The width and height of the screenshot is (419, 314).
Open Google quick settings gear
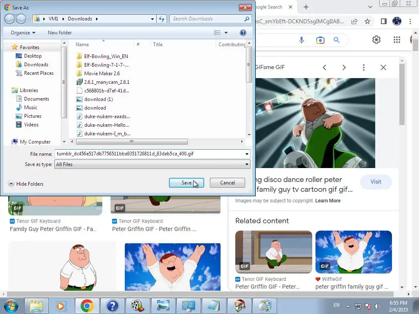[376, 40]
